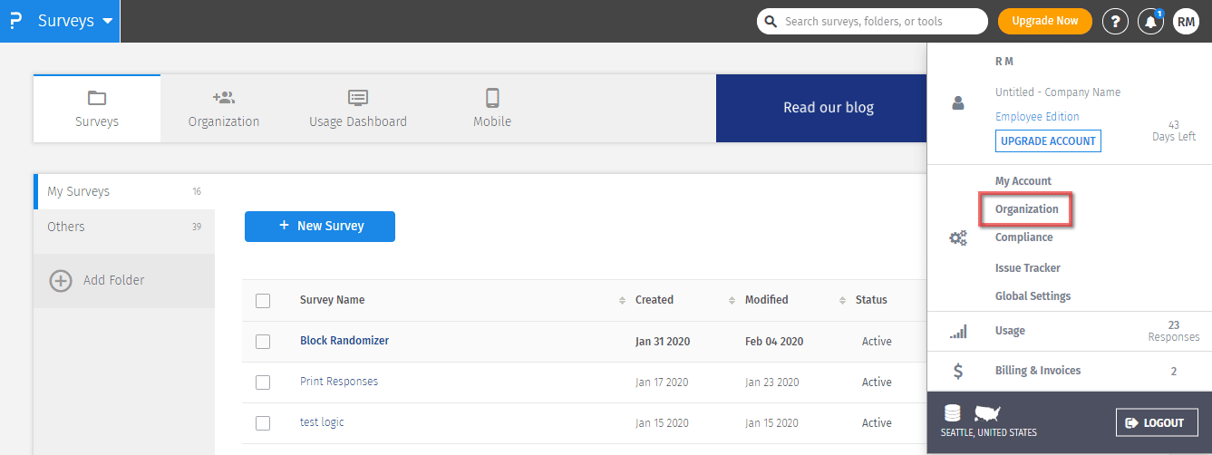1212x455 pixels.
Task: Open the Print Responses survey
Action: click(x=339, y=382)
